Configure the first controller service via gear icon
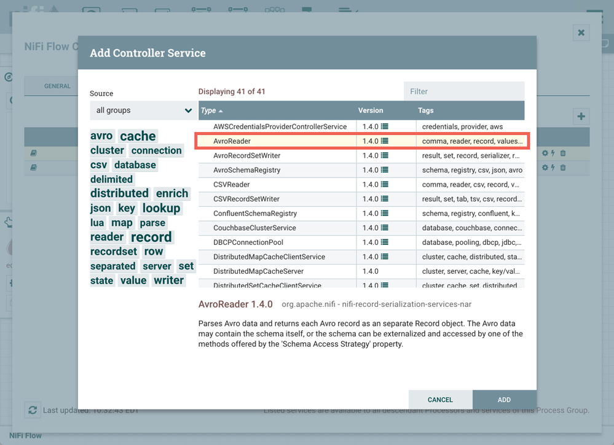Viewport: 614px width, 445px height. pyautogui.click(x=545, y=153)
